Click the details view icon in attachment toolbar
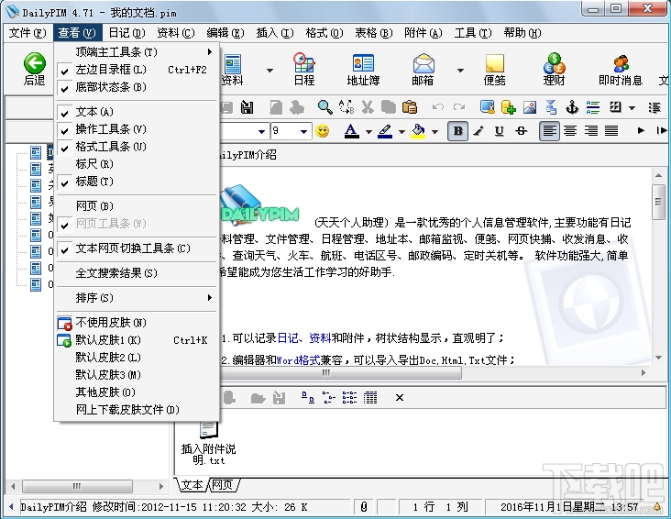Image resolution: width=671 pixels, height=519 pixels. (x=370, y=398)
